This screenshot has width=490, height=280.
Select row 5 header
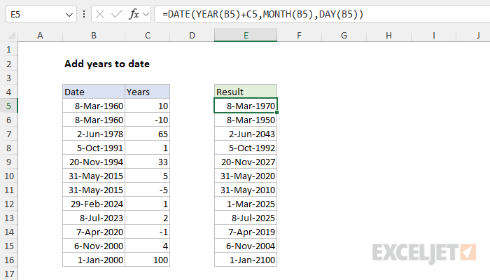(8, 106)
